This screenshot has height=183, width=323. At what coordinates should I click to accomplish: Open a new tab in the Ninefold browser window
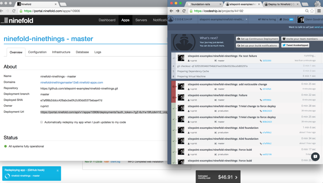tap(63, 4)
